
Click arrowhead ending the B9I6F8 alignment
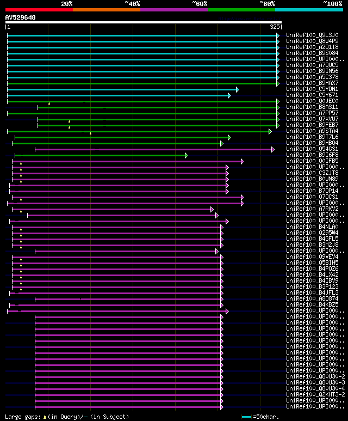click(x=187, y=155)
